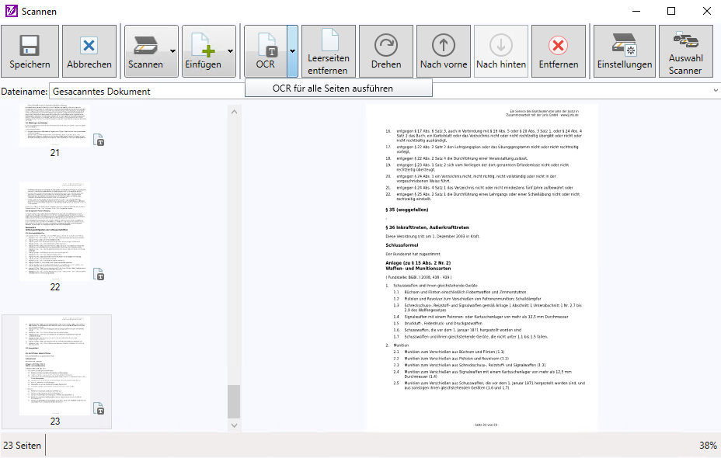Image resolution: width=721 pixels, height=458 pixels.
Task: Click the Speichern floppy disk icon
Action: 30,44
